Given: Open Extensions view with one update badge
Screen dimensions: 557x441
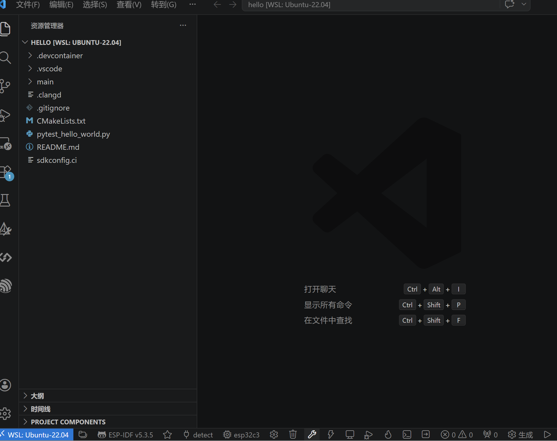Looking at the screenshot, I should (7, 173).
